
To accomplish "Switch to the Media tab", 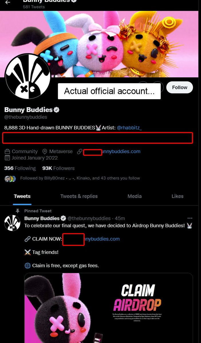I will (135, 196).
